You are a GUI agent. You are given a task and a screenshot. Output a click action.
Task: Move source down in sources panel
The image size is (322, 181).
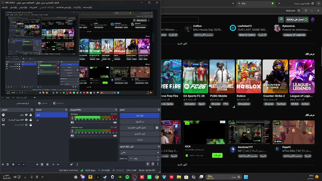point(24,164)
